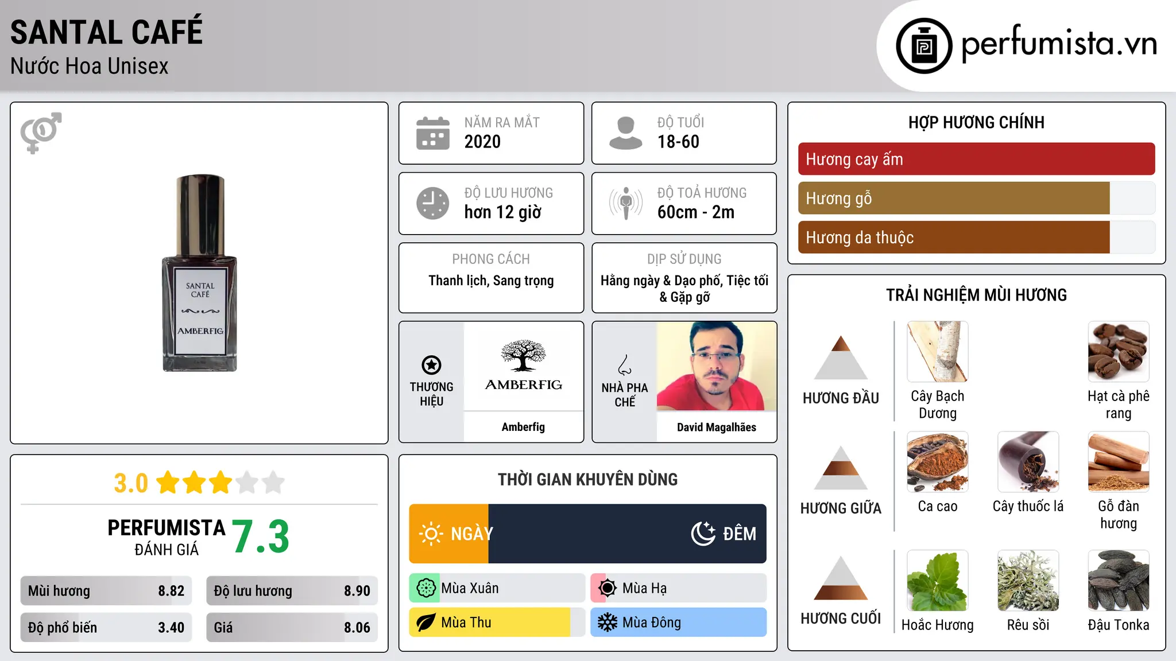Click the clock icon beside Độ lưu hương
The height and width of the screenshot is (661, 1176).
pos(433,203)
